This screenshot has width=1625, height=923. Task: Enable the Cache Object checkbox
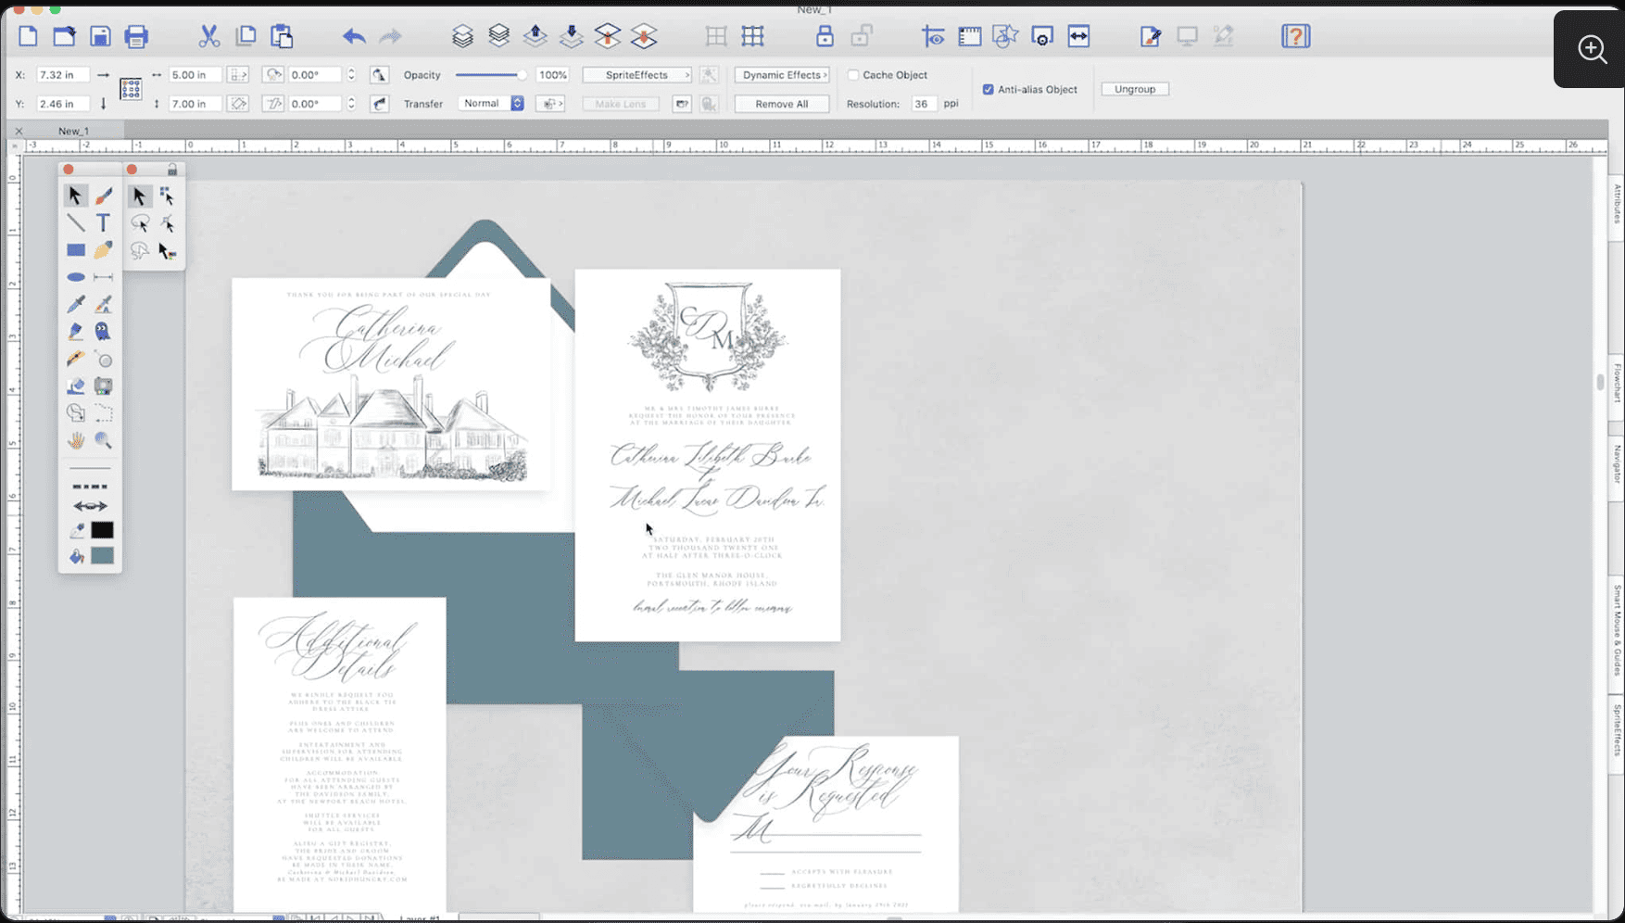pos(853,75)
